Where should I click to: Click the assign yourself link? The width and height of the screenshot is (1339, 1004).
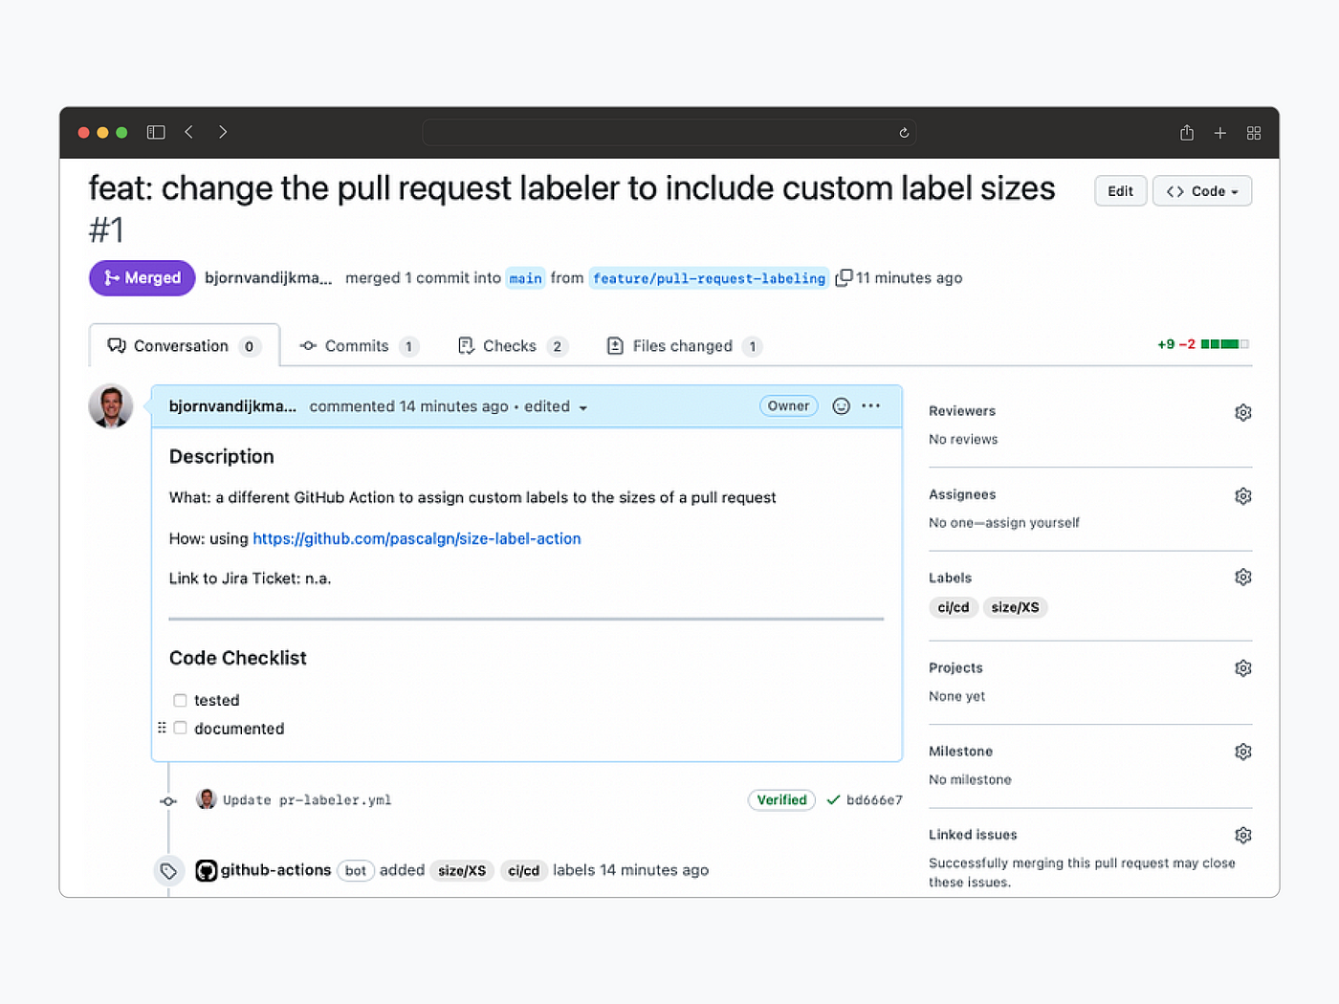[1041, 523]
